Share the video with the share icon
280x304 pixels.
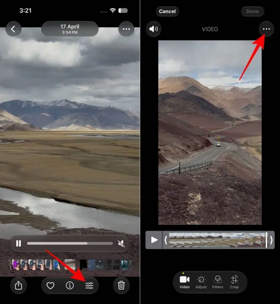tap(19, 285)
